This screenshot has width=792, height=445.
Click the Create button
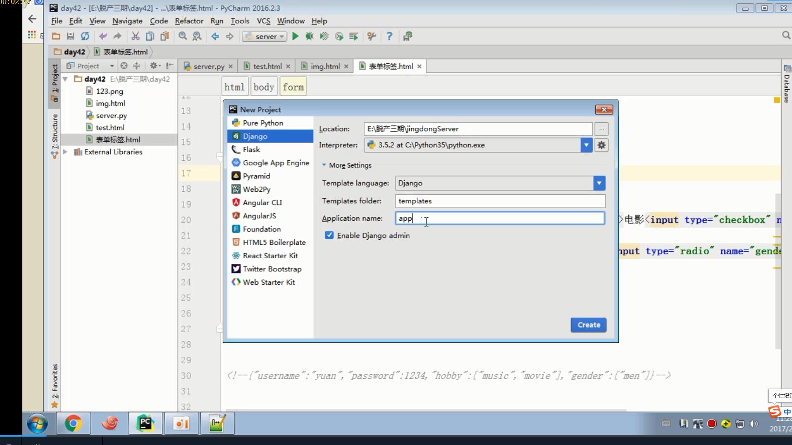coord(589,325)
